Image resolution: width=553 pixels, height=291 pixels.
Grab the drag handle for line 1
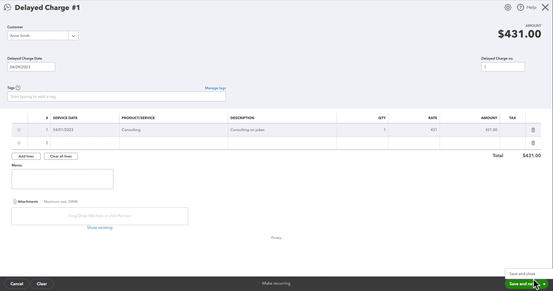[19, 130]
